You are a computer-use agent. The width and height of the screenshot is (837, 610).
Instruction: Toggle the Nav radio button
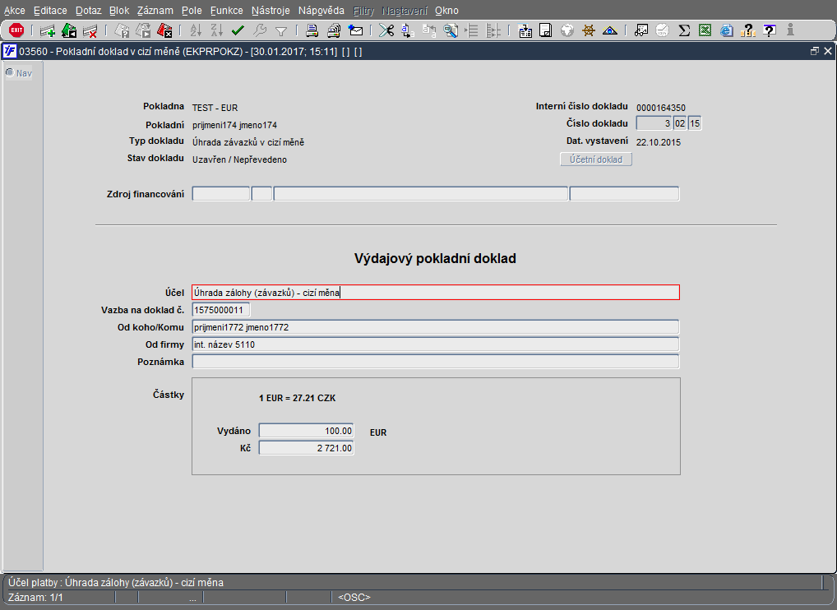[x=10, y=72]
